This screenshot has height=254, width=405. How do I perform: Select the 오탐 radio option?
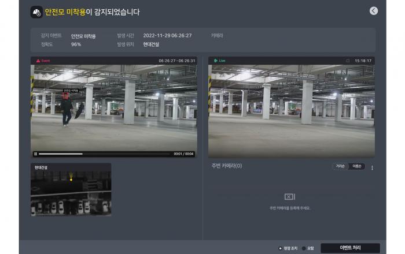304,248
